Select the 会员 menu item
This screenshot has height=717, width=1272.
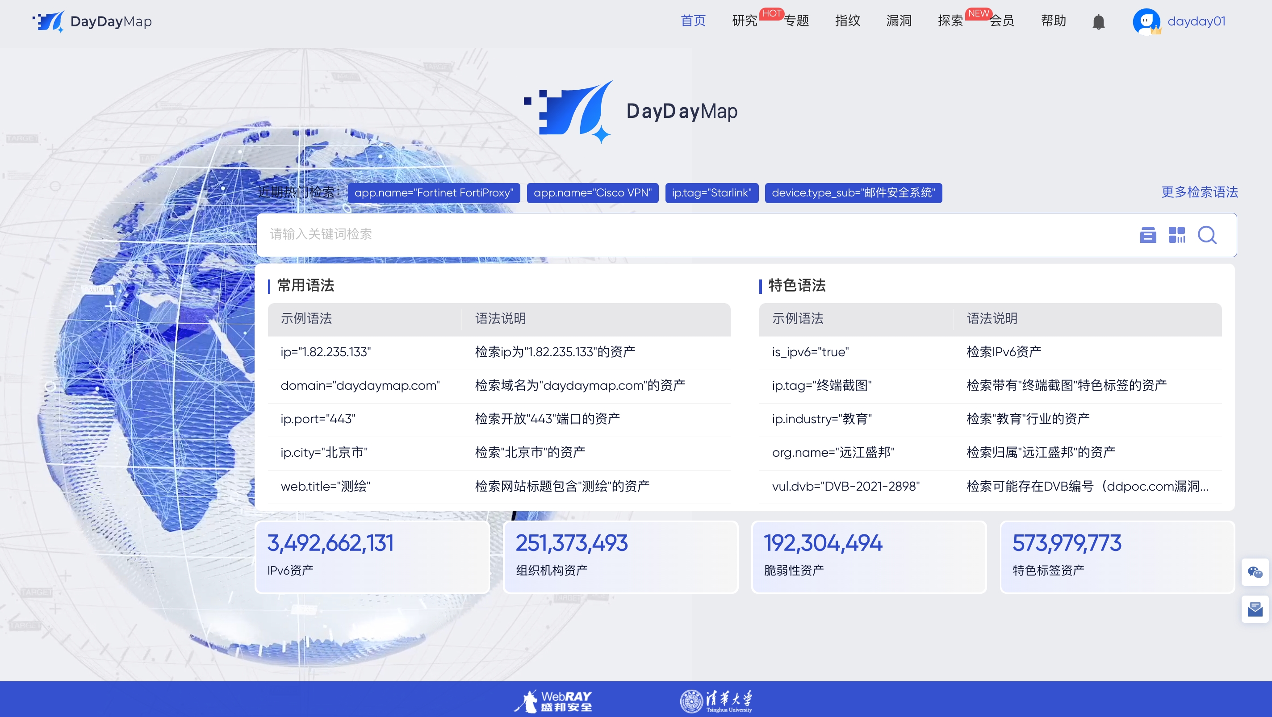[1002, 21]
